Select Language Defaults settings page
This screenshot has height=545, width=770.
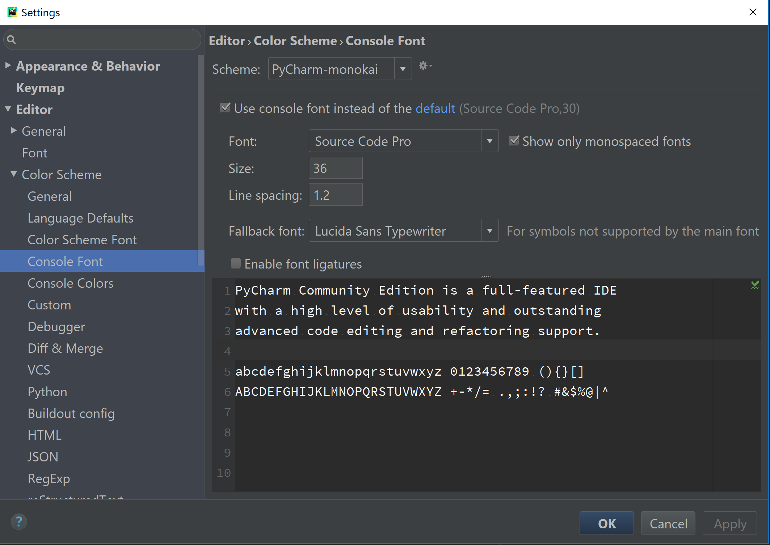pos(80,218)
